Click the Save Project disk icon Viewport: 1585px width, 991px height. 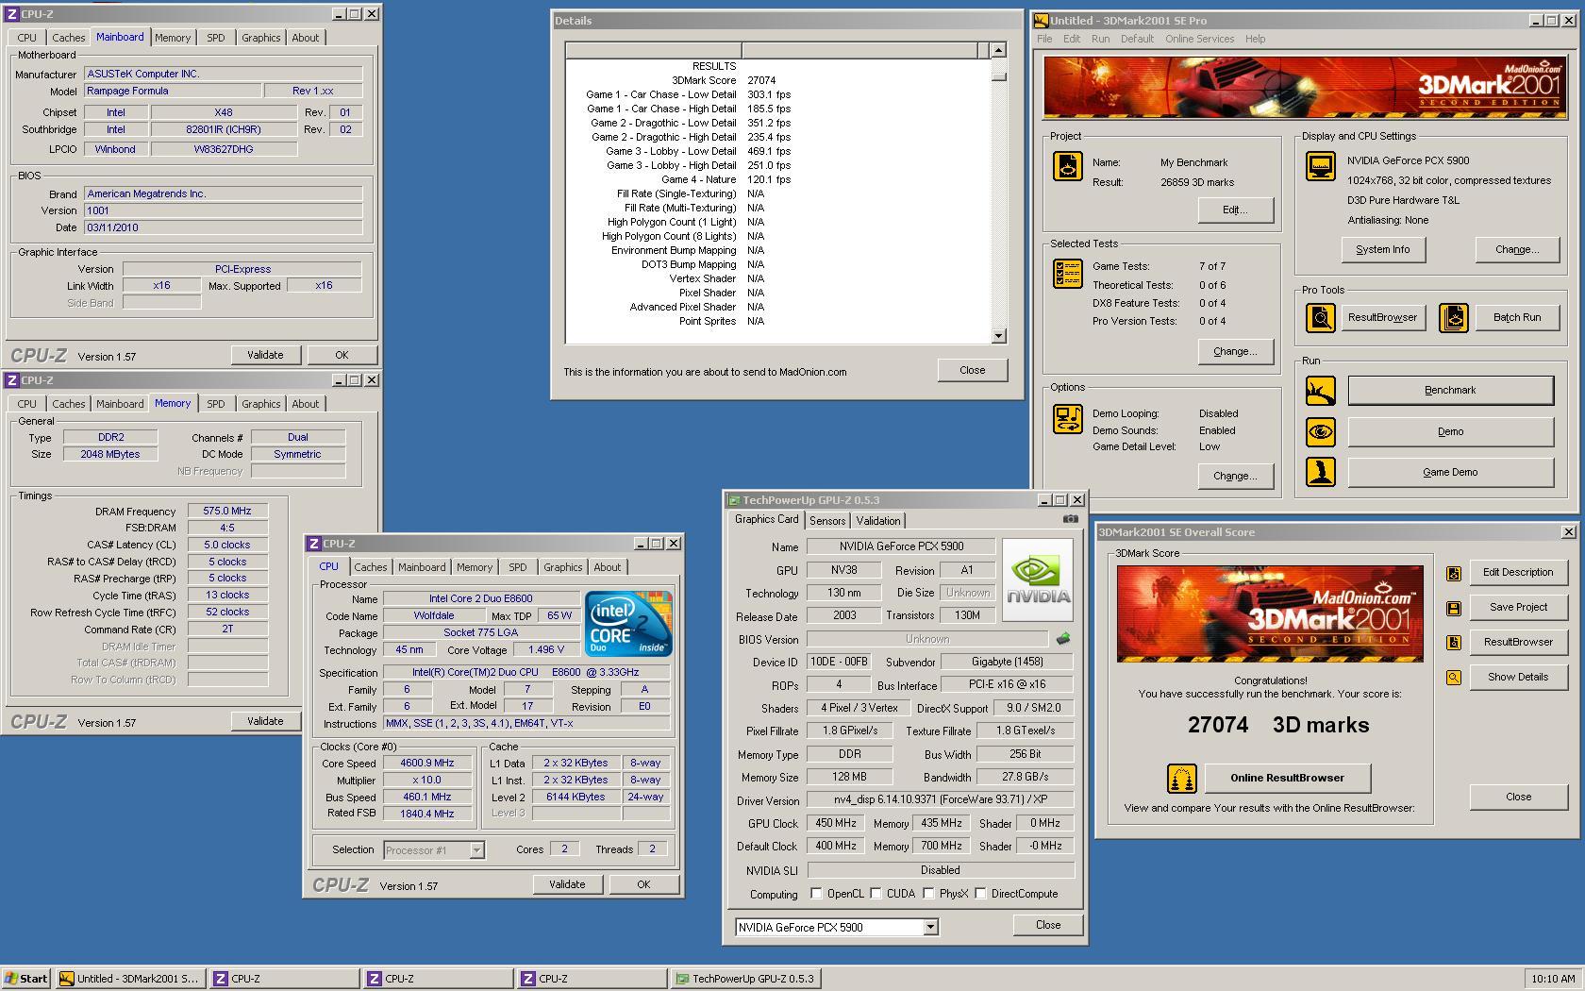[1453, 608]
